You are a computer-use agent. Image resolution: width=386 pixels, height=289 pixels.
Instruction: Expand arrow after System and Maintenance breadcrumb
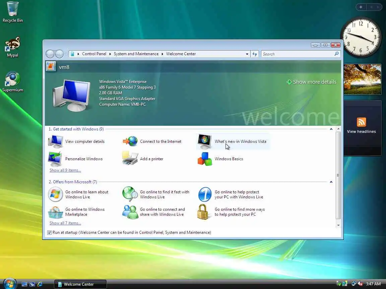[163, 54]
